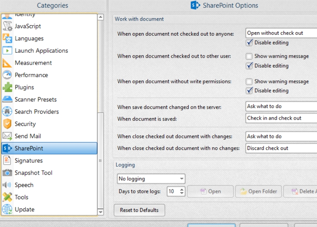Click the Days to store logs number field

pyautogui.click(x=173, y=191)
